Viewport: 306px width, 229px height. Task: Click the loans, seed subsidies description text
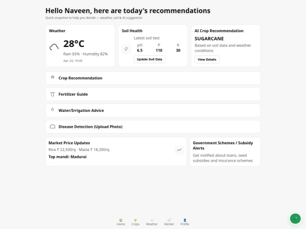[x=223, y=158]
